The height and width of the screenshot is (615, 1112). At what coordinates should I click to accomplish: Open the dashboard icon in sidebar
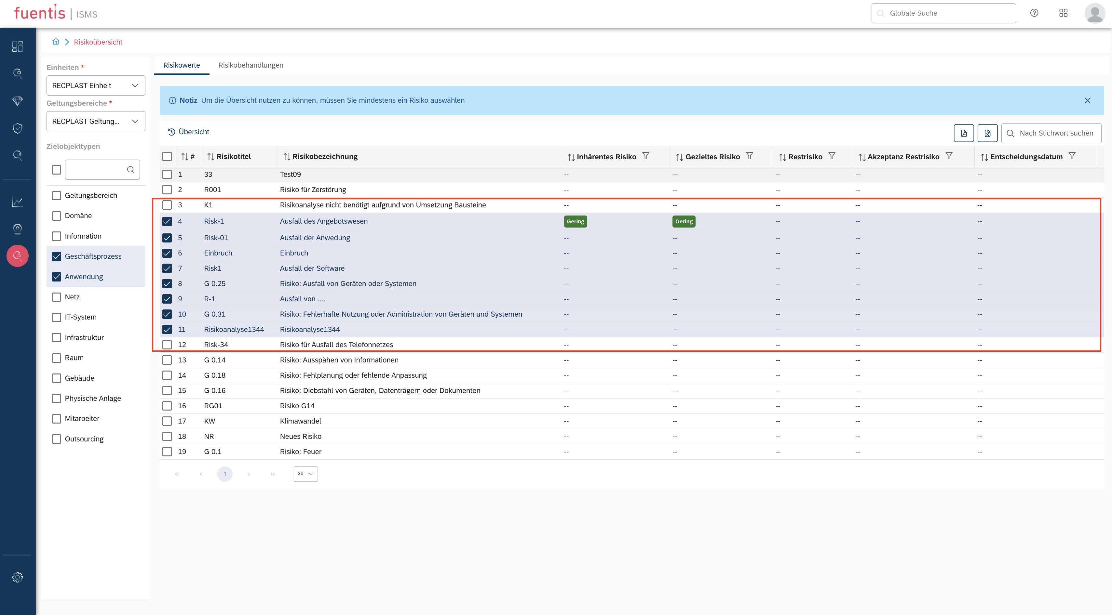17,46
